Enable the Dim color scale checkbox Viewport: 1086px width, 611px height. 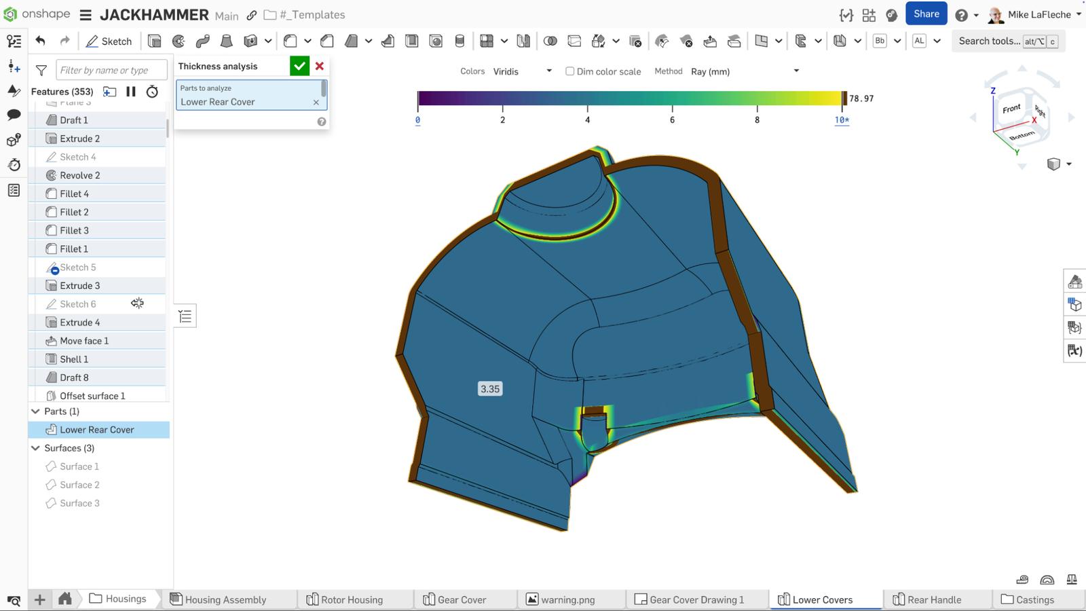pos(570,71)
